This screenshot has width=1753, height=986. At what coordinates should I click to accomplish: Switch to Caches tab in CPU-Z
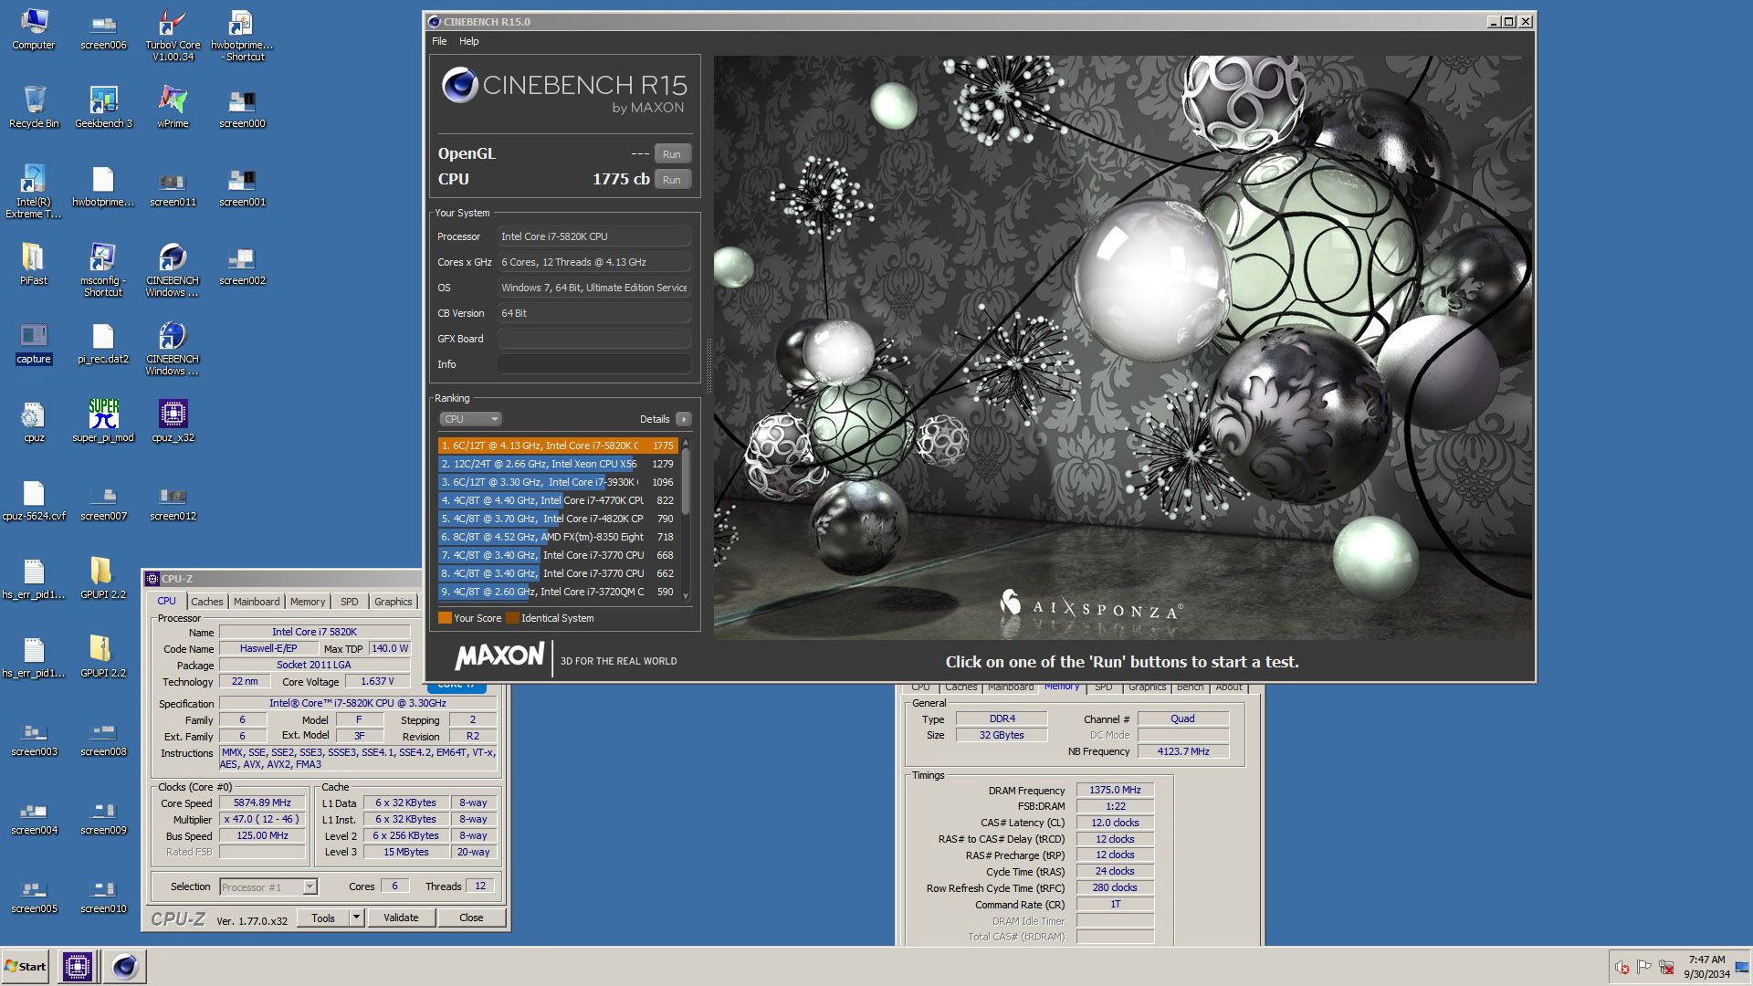click(x=206, y=602)
